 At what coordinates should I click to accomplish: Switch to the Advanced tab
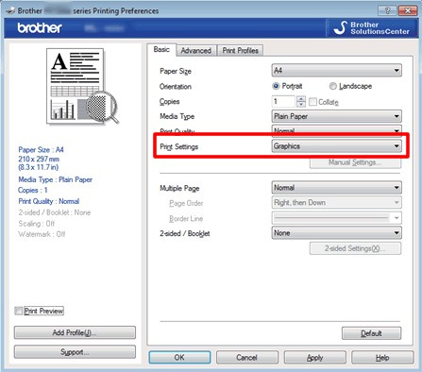click(196, 50)
